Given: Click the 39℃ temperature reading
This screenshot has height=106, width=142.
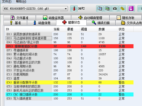Looking at the screenshot, I should [81, 9].
